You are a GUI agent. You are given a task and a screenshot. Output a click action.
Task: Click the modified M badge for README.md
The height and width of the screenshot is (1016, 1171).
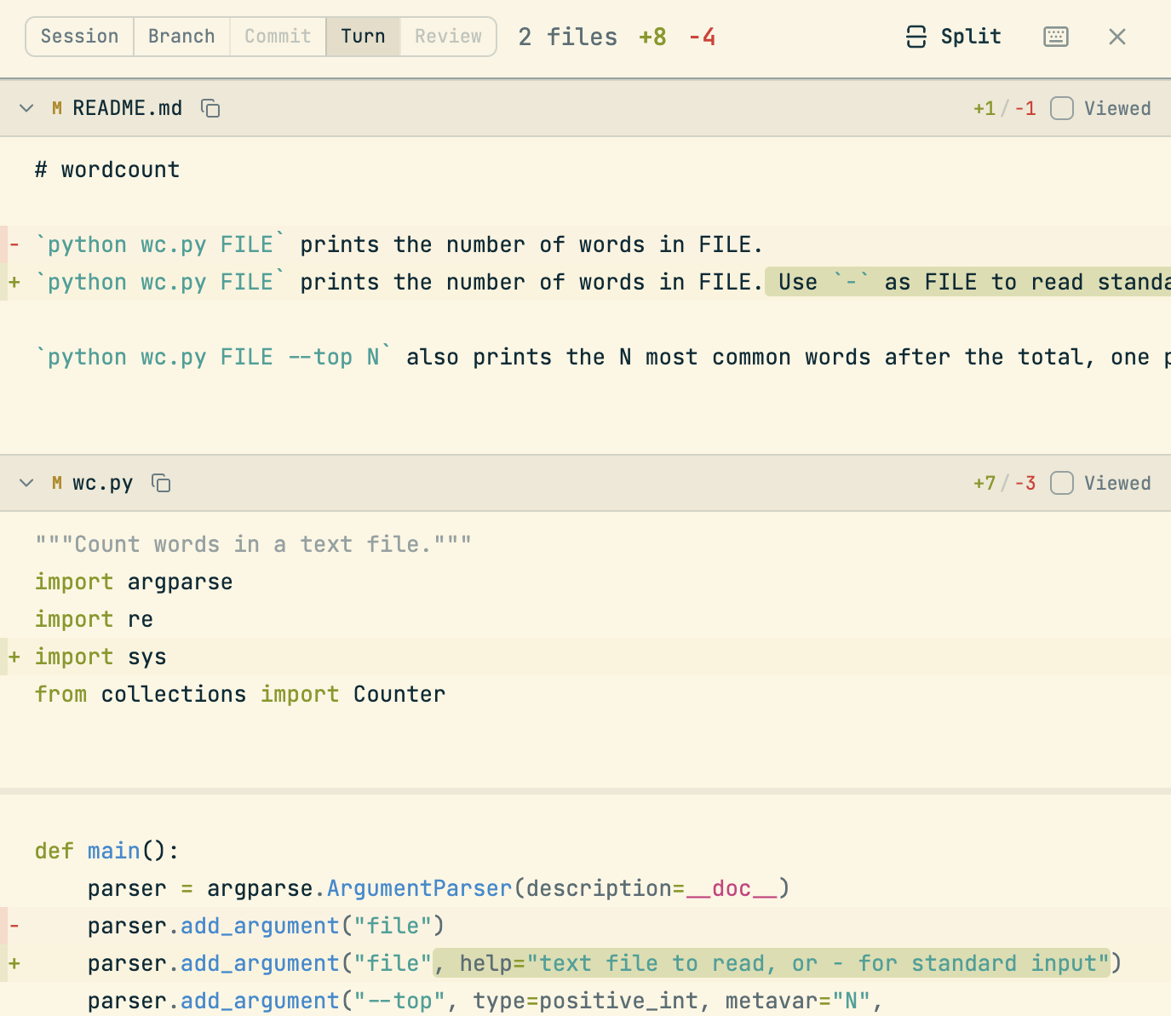tap(57, 108)
